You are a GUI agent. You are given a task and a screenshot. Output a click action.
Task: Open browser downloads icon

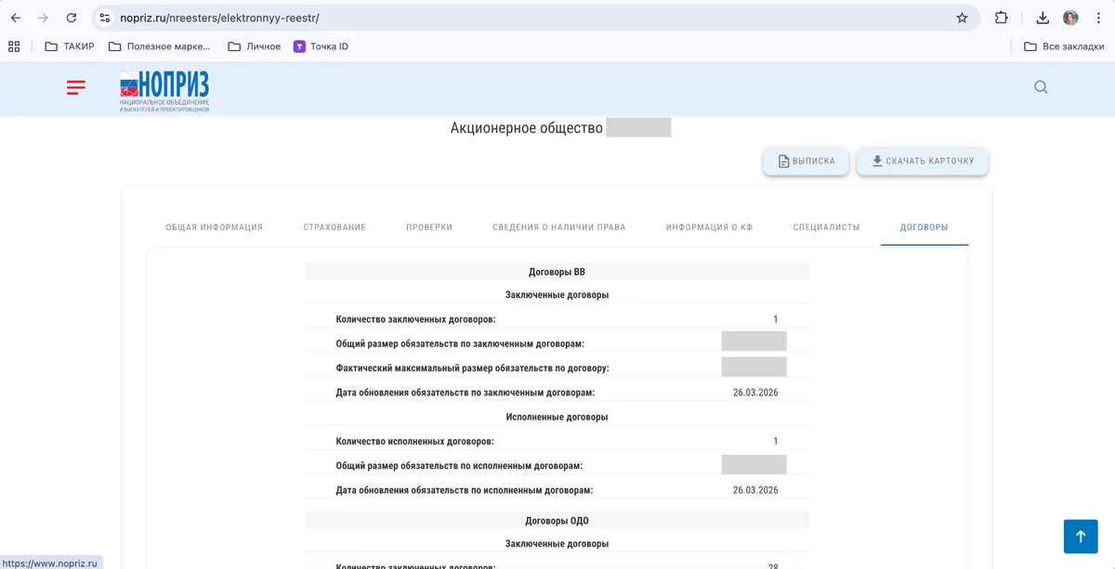click(x=1043, y=18)
